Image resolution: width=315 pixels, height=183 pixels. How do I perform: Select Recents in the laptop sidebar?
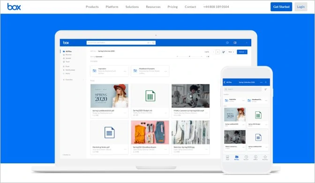(67, 55)
